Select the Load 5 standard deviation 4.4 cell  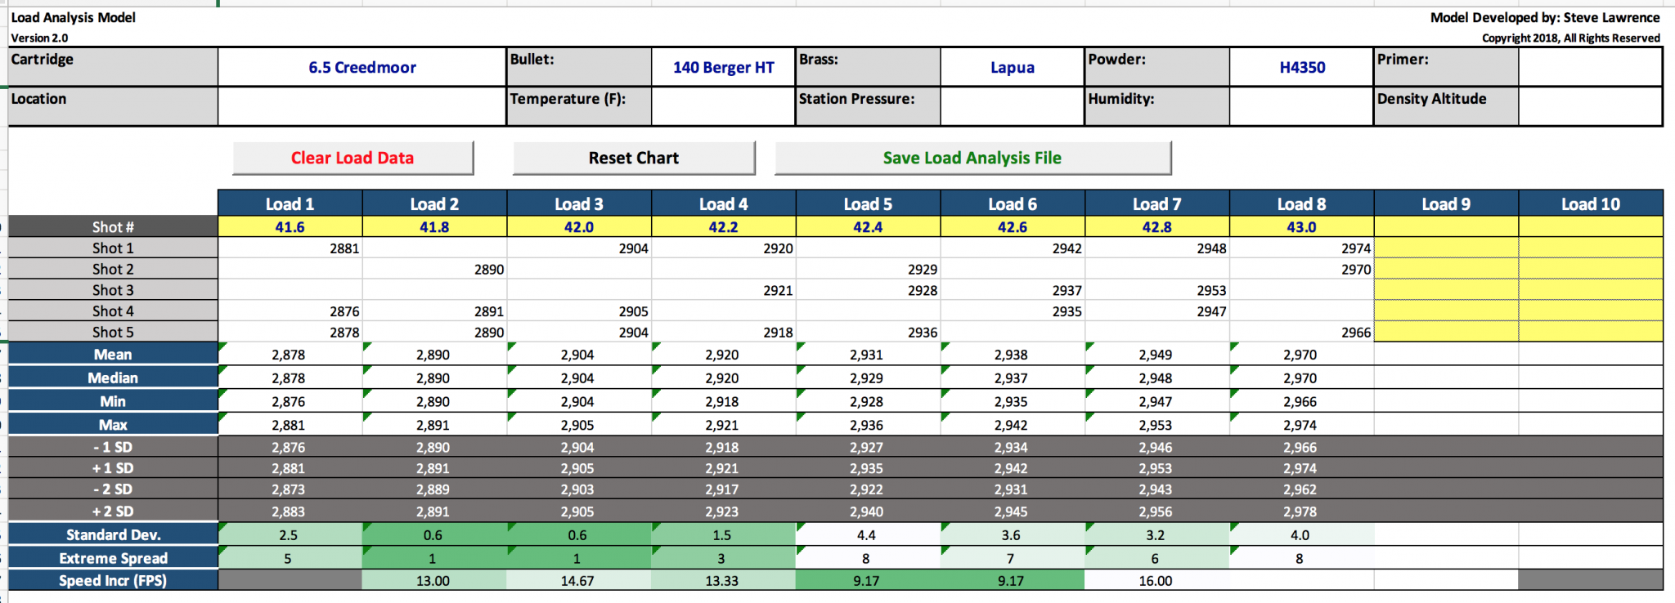(869, 534)
